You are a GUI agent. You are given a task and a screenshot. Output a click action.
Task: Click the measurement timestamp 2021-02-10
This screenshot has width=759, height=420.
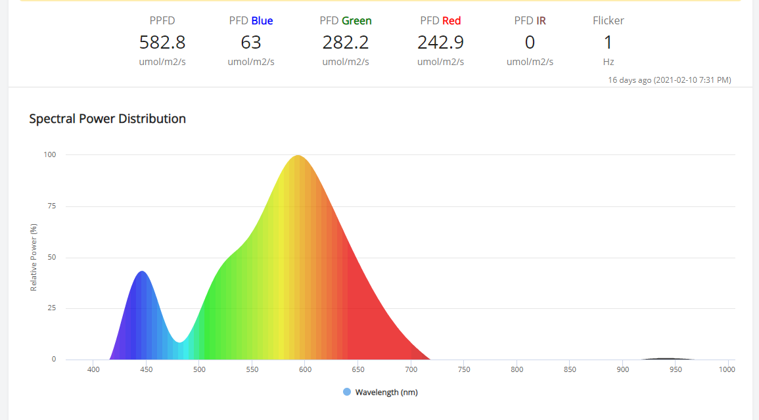[x=670, y=80]
